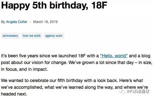Image resolution: width=154 pixels, height=98 pixels.
Task: Click the March 19, 2019 publish date
Action: [x=45, y=22]
